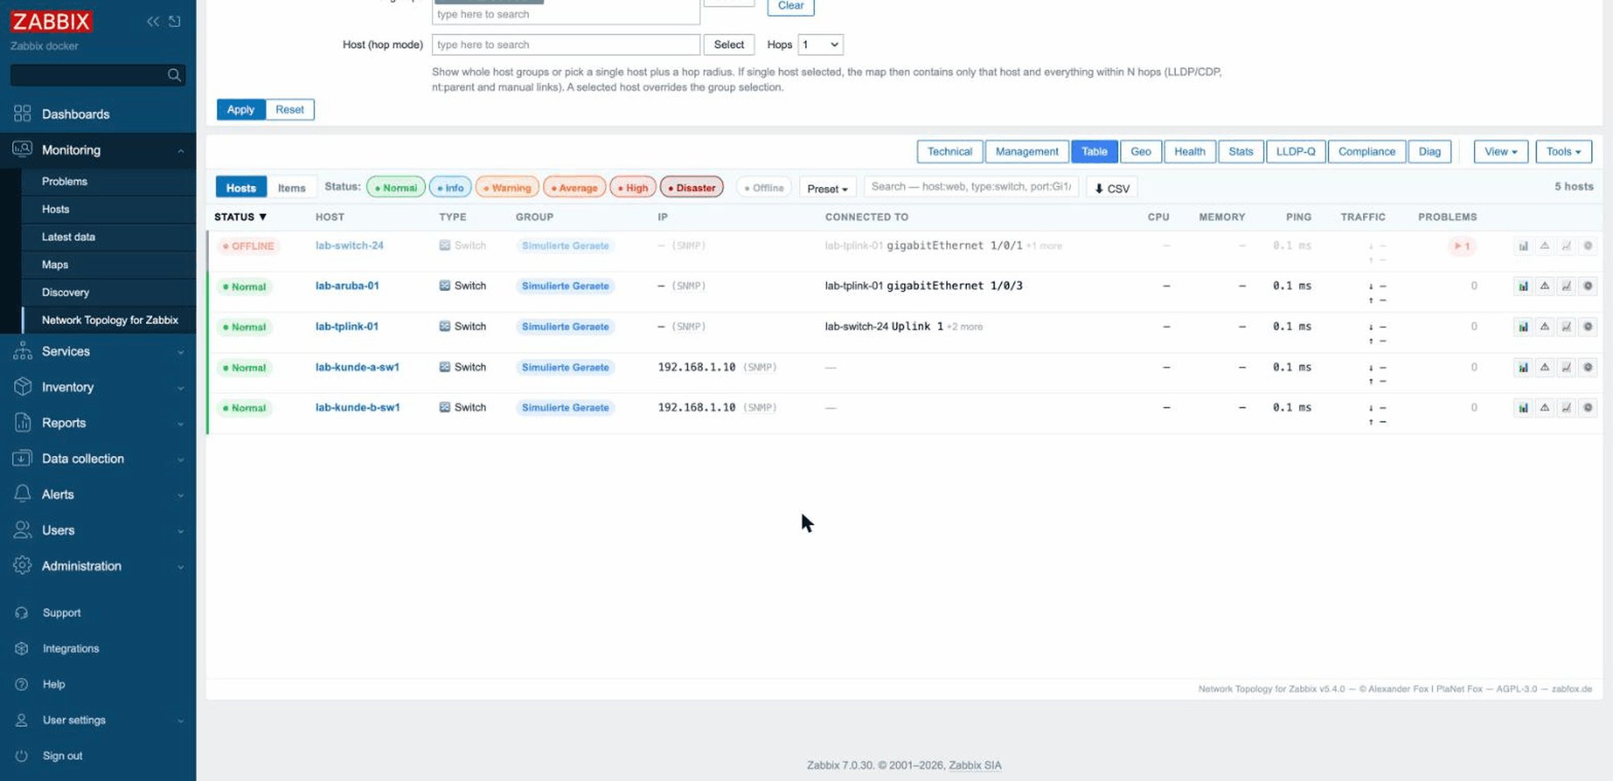Open the View dropdown
Image resolution: width=1613 pixels, height=781 pixels.
coord(1501,152)
